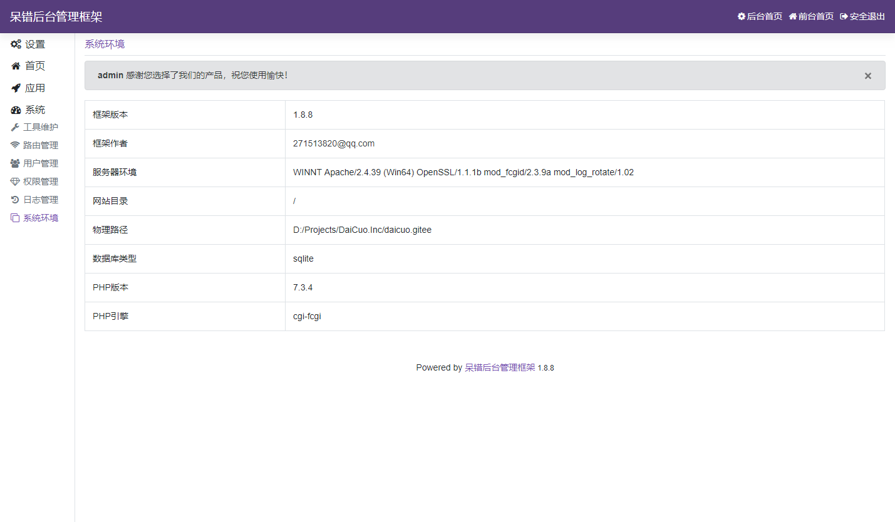Open 后台首页 in the top bar

[x=760, y=16]
